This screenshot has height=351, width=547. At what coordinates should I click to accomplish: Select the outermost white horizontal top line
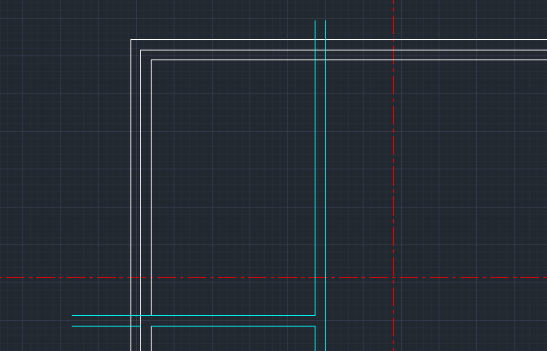pyautogui.click(x=339, y=40)
